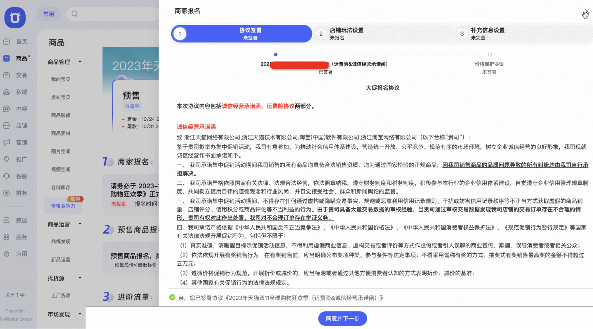593x329 pixels.
Task: Collapse the 市场发现 section
Action: pos(80,314)
